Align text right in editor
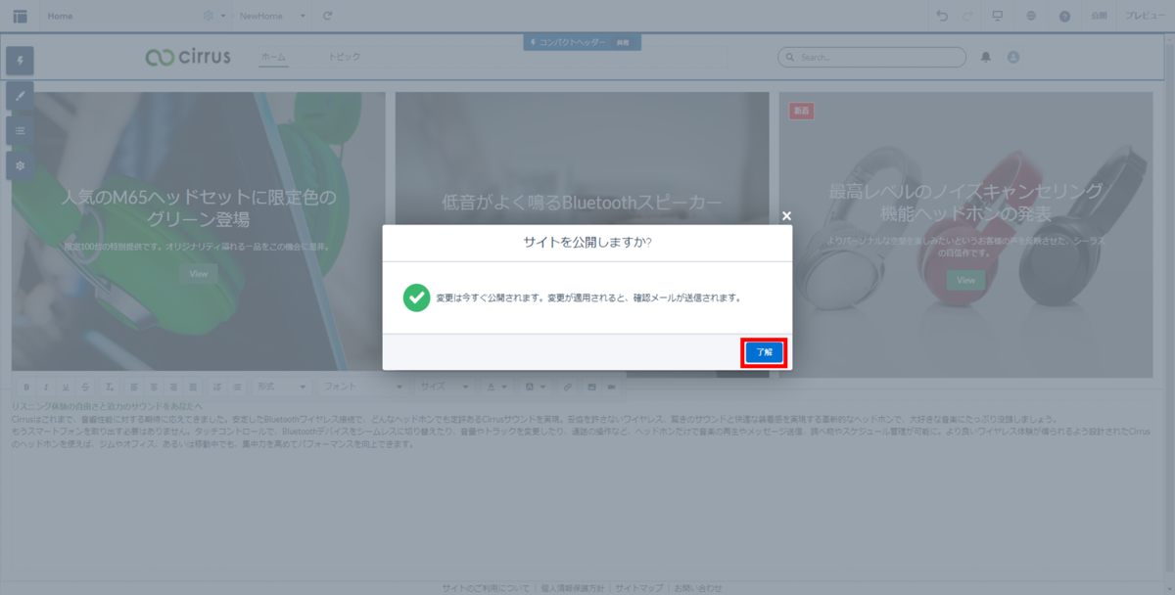The width and height of the screenshot is (1175, 595). 173,388
